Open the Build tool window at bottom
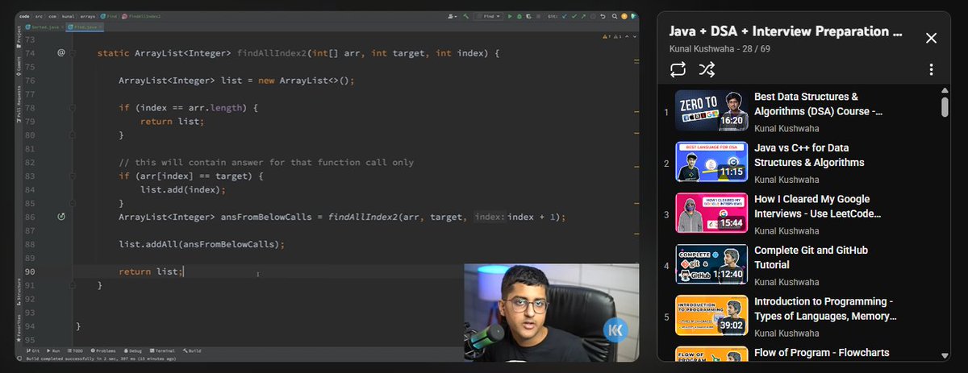This screenshot has height=373, width=968. click(192, 351)
